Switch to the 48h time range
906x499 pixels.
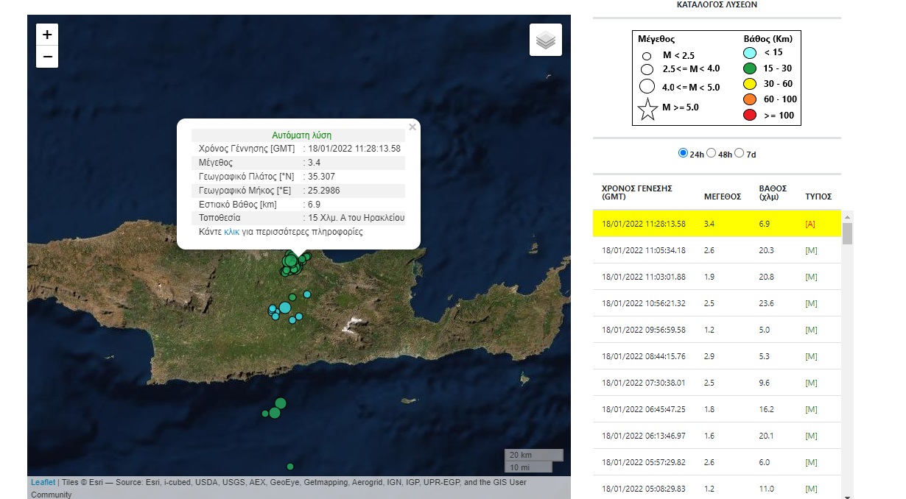pos(711,153)
